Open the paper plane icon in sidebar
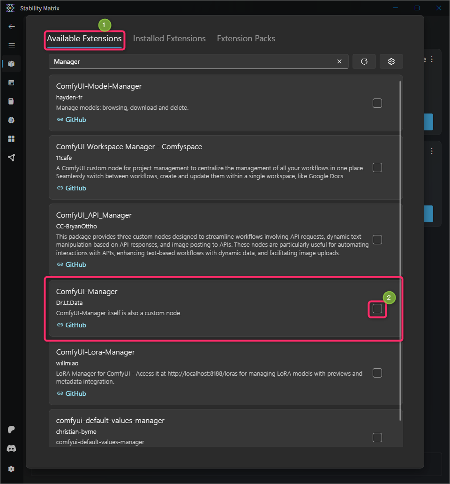The height and width of the screenshot is (484, 450). pos(11,158)
